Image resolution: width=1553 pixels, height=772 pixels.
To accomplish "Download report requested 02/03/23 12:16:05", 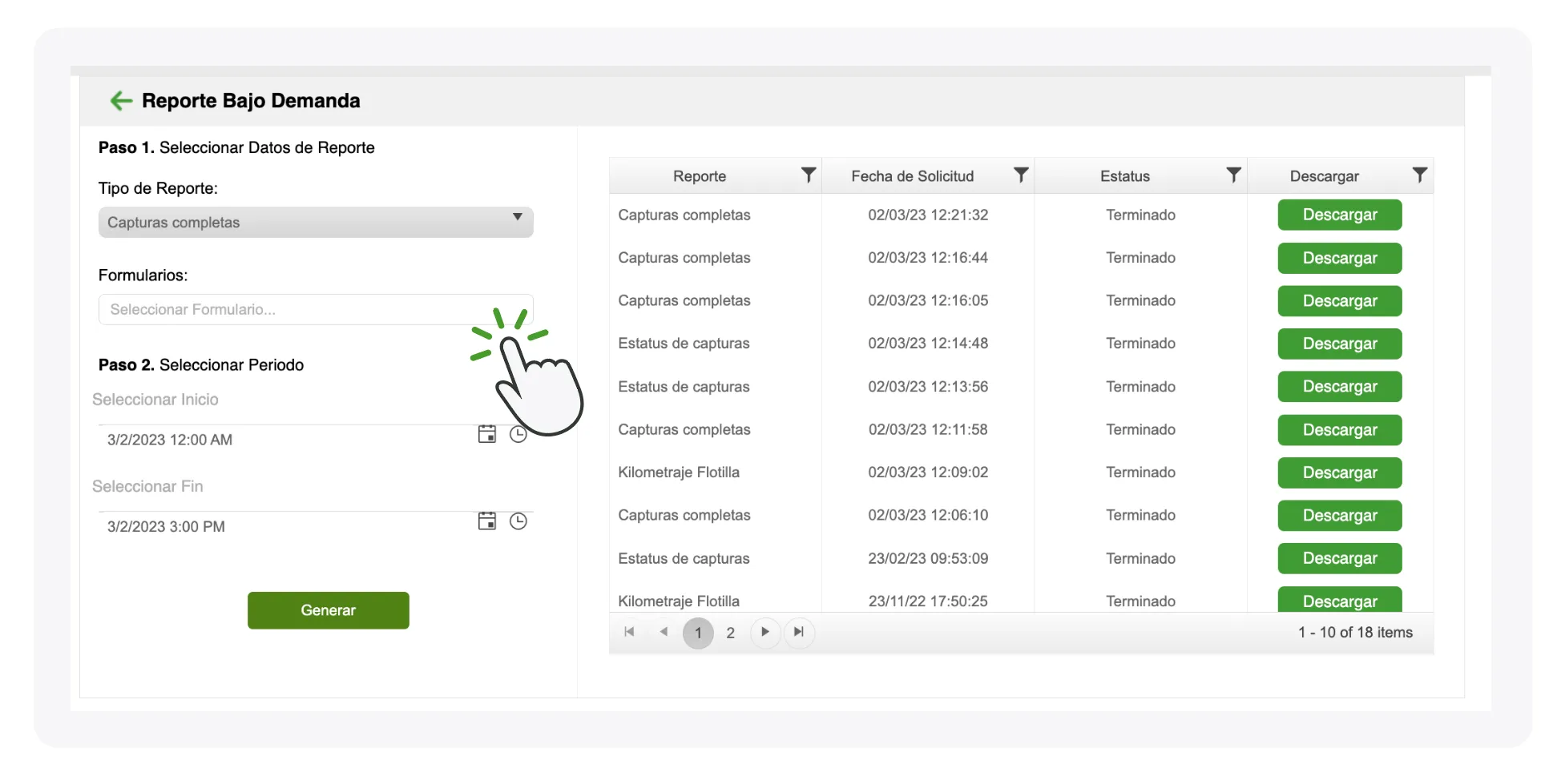I will [1340, 301].
